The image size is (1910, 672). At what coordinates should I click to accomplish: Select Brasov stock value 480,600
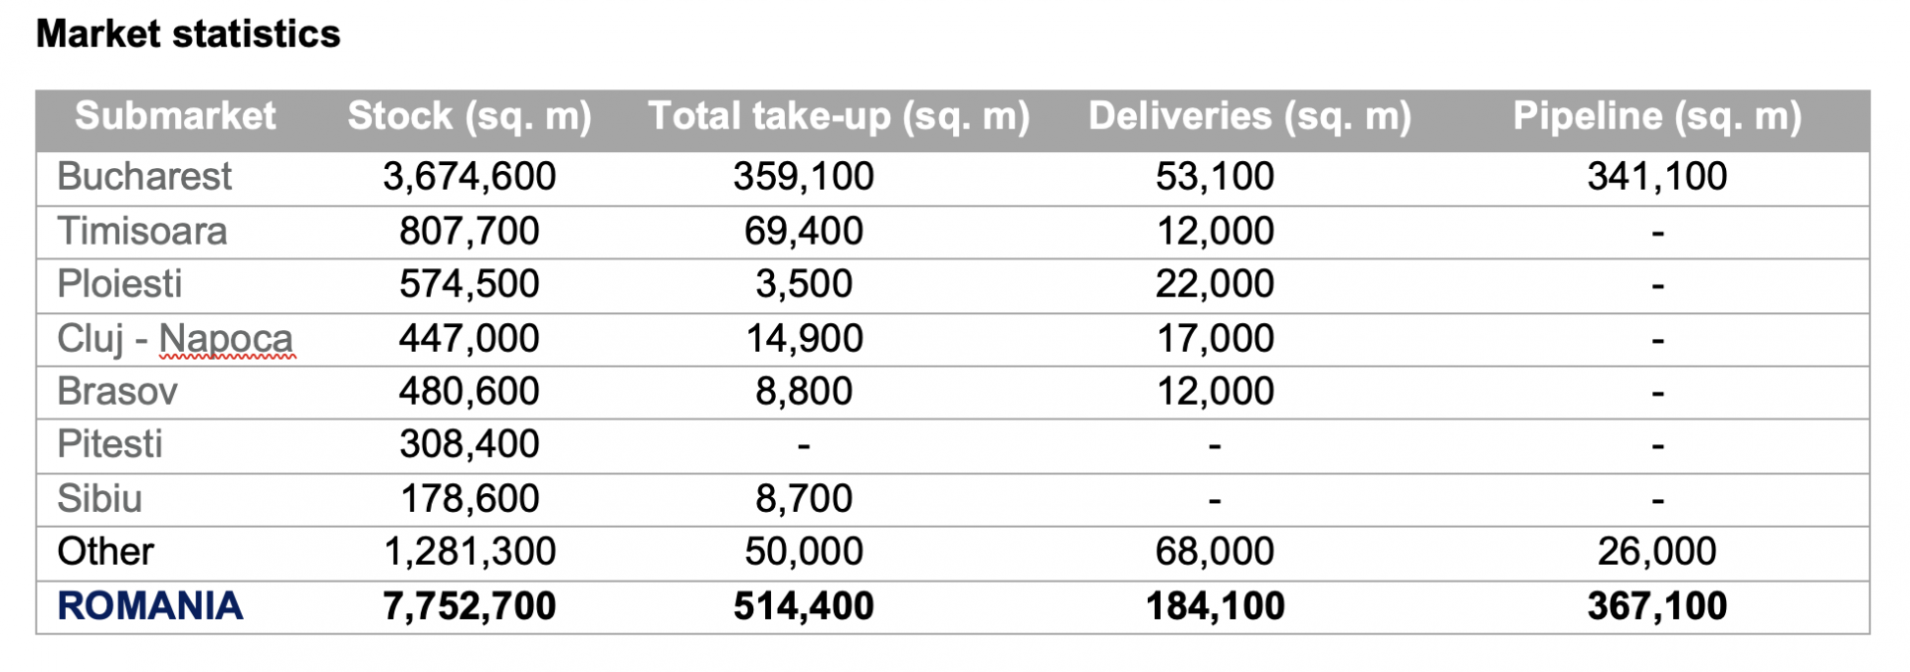470,392
